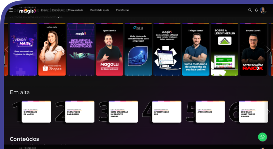
Task: Open the Shopee course by Larissa Iraha
Action: (x=52, y=49)
